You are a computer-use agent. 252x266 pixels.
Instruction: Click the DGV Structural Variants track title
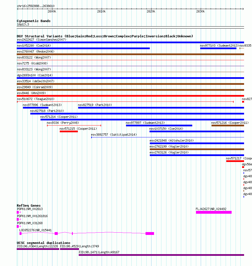coord(105,36)
